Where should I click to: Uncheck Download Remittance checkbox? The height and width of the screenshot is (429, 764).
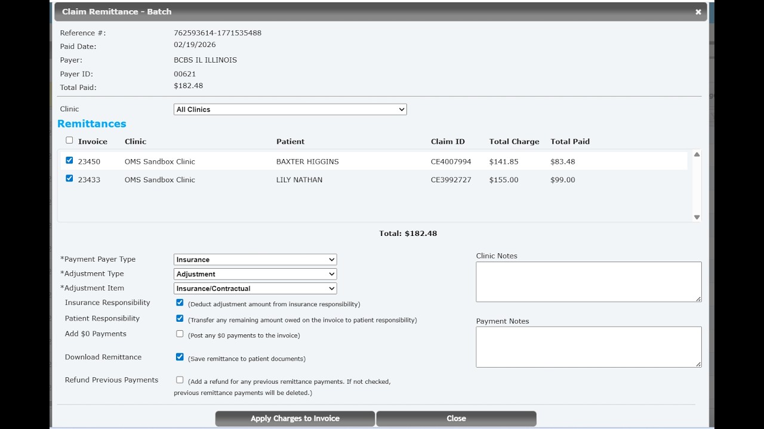coord(180,357)
